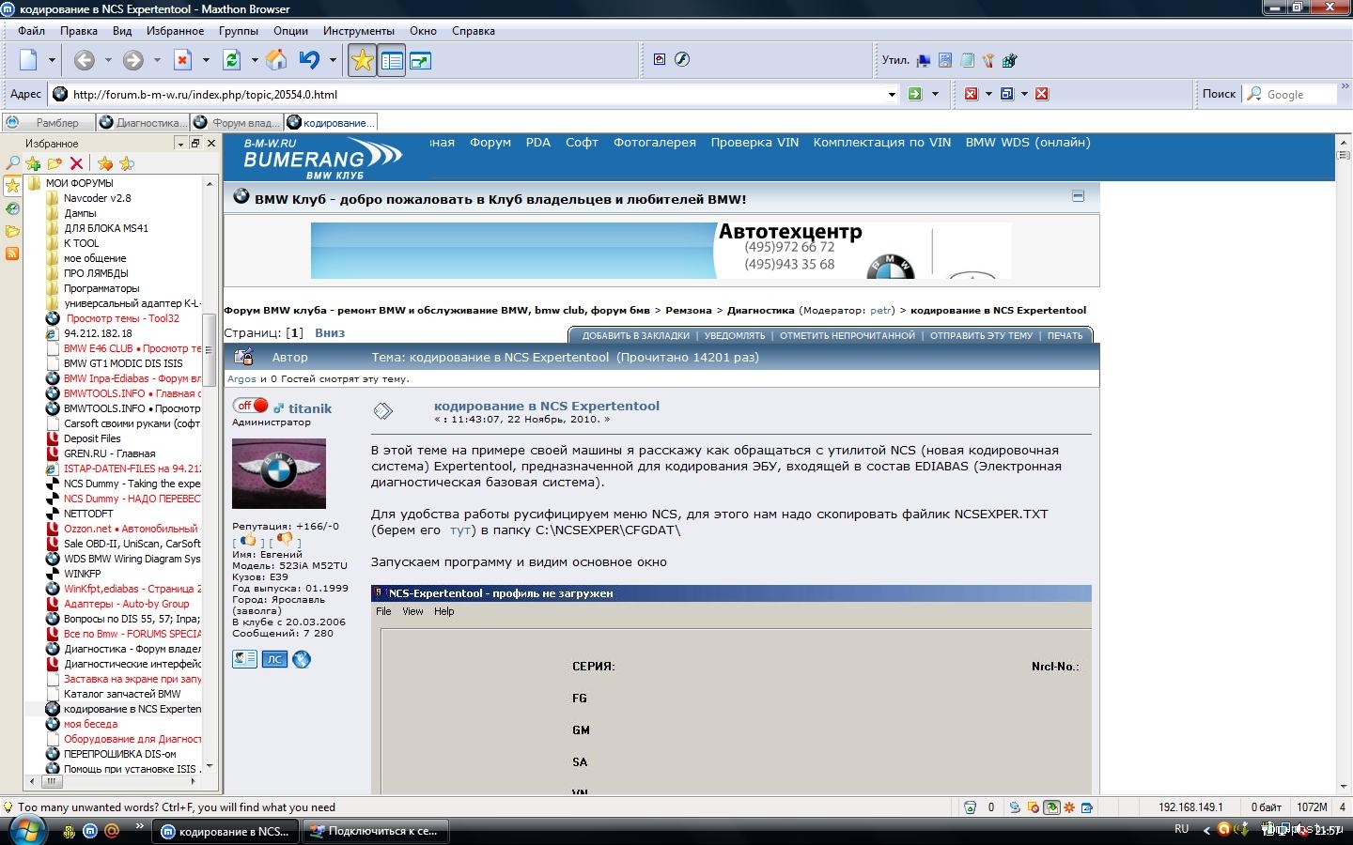Go to the Home page icon

pos(276,61)
